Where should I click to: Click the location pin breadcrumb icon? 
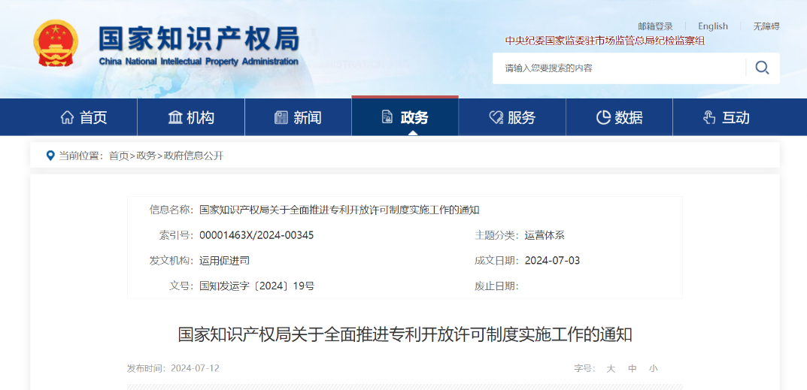click(50, 156)
